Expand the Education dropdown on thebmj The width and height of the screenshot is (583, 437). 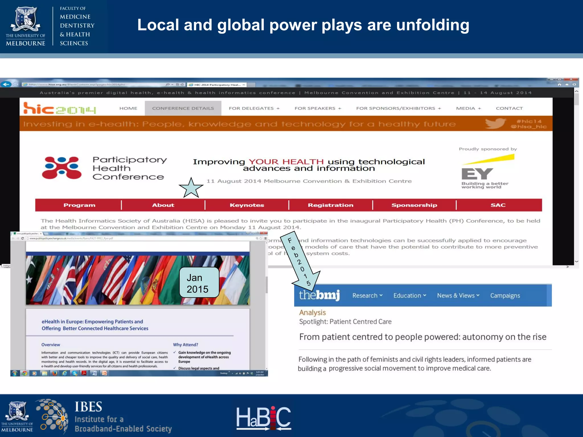pos(410,296)
